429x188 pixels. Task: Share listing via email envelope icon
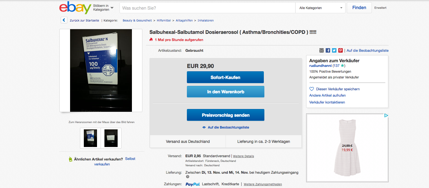tap(322, 50)
